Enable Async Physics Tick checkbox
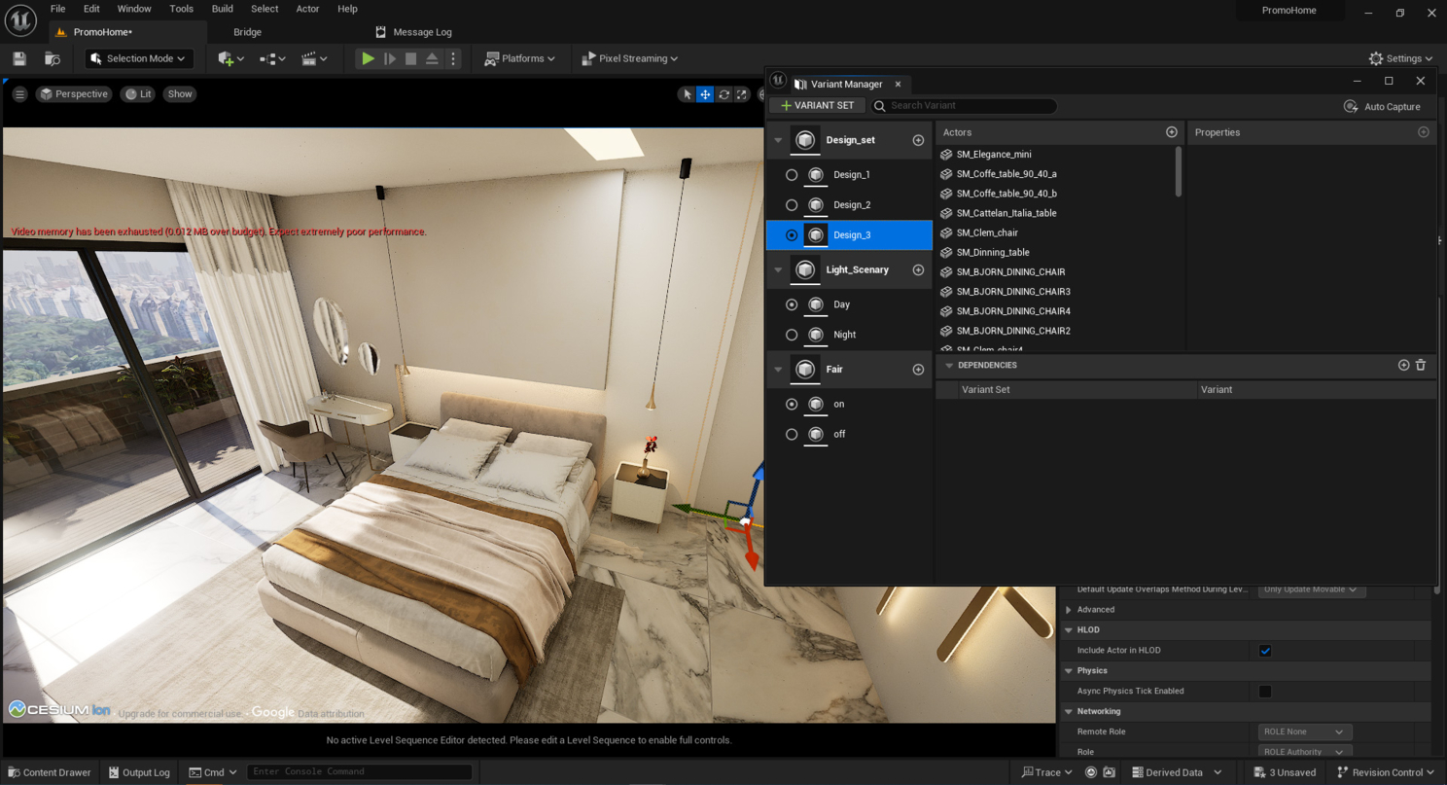Image resolution: width=1447 pixels, height=785 pixels. 1265,692
